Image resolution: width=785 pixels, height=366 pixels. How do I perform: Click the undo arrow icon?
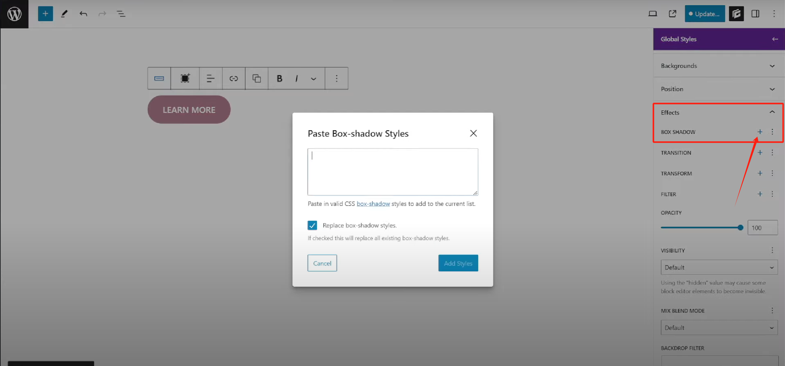[x=83, y=14]
